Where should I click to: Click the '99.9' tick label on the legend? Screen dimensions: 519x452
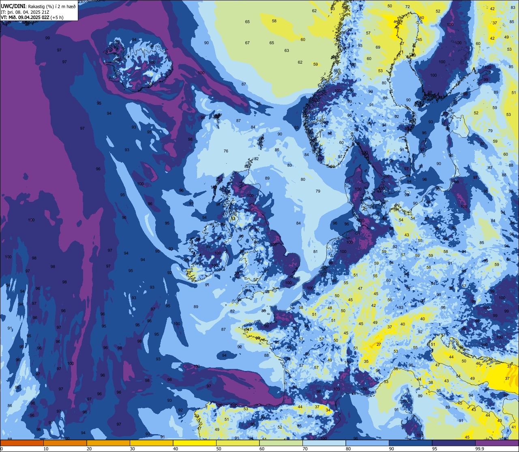480,449
